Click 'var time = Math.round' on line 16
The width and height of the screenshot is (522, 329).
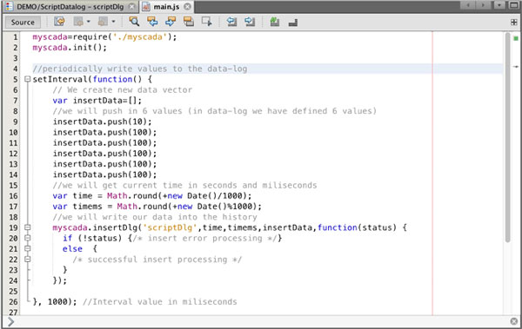click(x=104, y=195)
